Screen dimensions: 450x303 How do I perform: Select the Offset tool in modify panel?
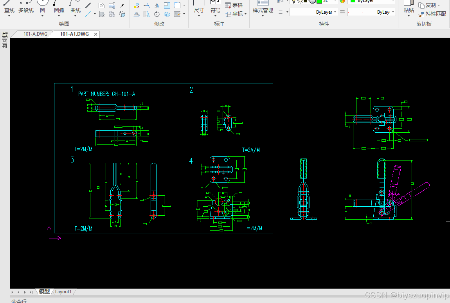coord(137,14)
